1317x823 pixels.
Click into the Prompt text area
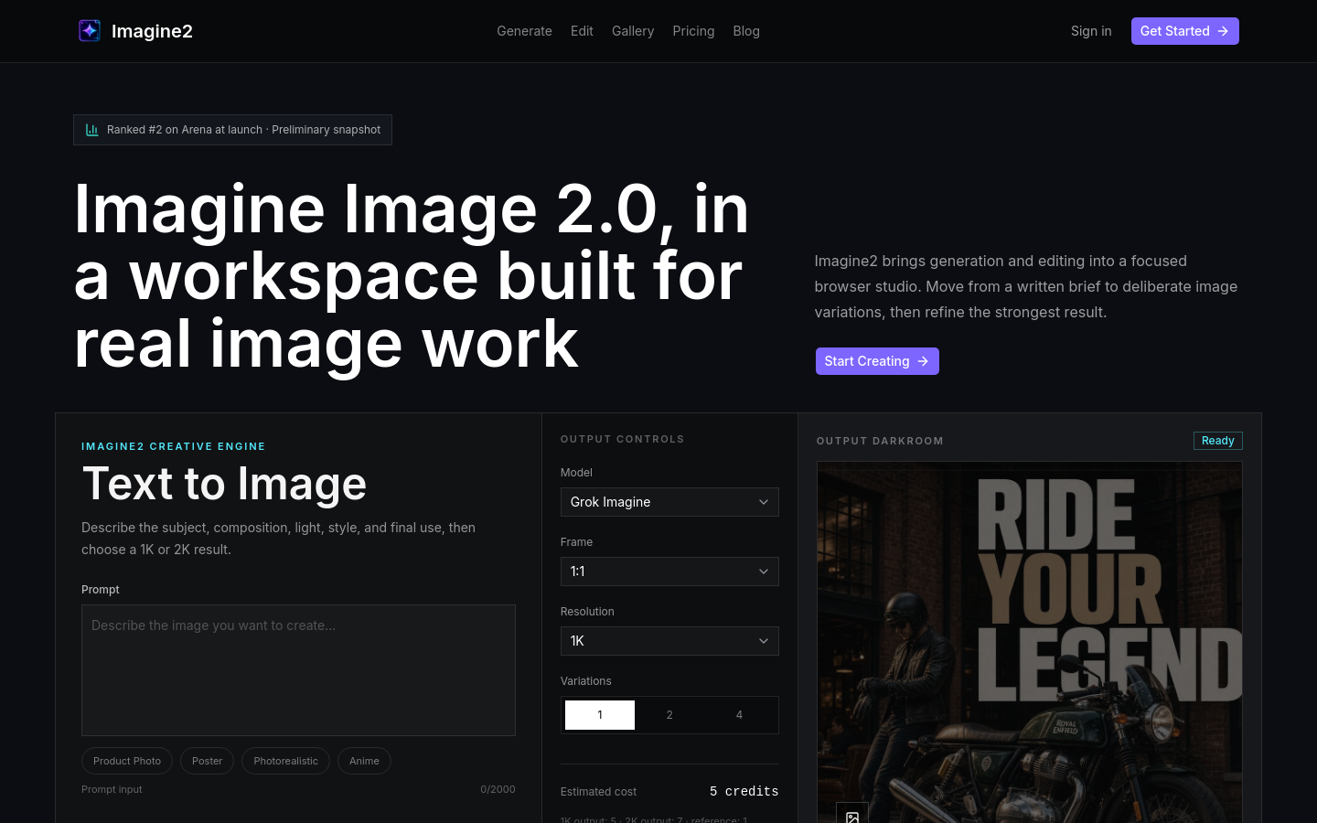coord(298,670)
